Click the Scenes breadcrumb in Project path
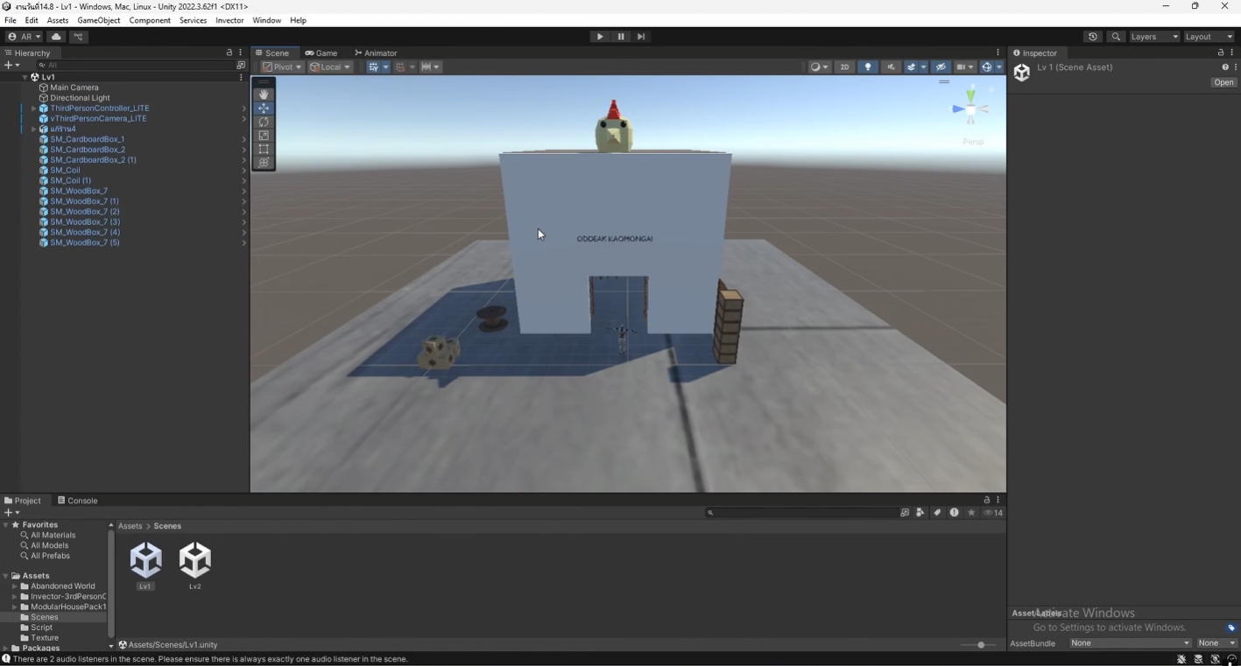Screen dimensions: 1241x666 167,526
